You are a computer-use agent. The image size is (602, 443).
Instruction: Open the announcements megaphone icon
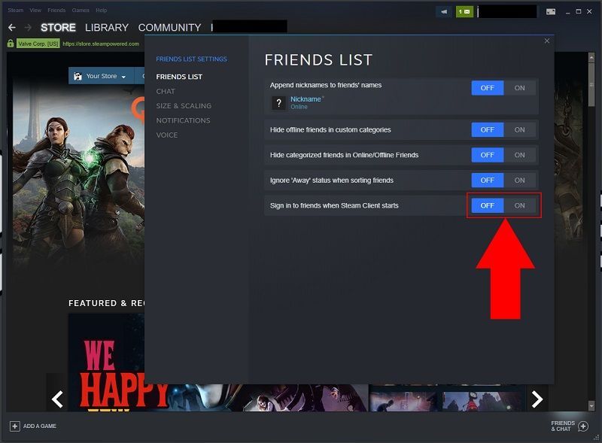pos(444,11)
